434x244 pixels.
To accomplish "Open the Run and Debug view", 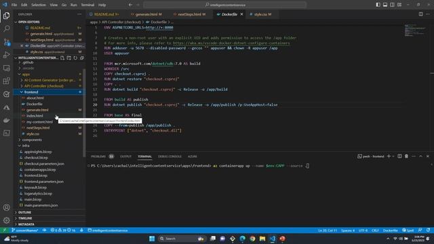I will tap(6, 55).
